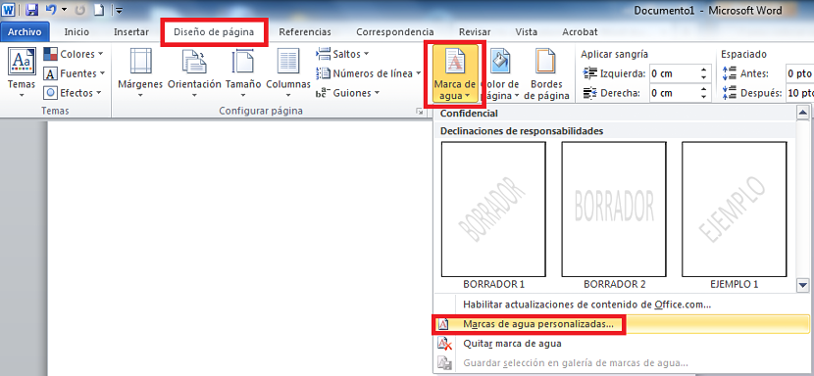Click the New document icon in quick access toolbar
The height and width of the screenshot is (376, 814).
click(x=99, y=10)
